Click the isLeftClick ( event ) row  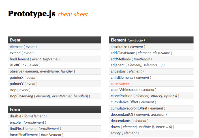(55, 65)
